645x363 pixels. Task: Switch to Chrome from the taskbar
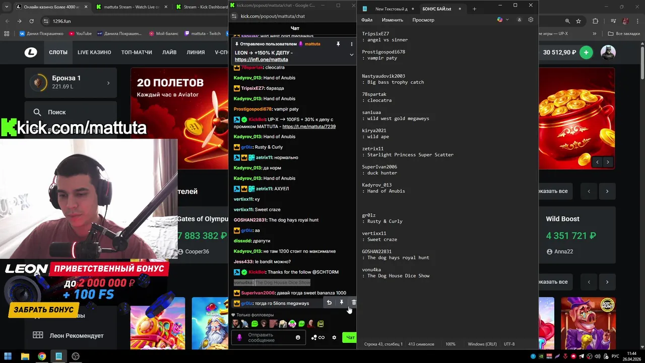(42, 356)
